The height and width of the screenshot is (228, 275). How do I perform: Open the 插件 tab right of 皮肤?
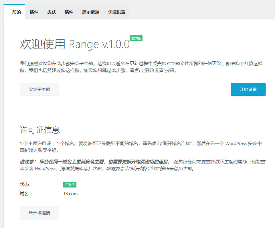coord(69,12)
